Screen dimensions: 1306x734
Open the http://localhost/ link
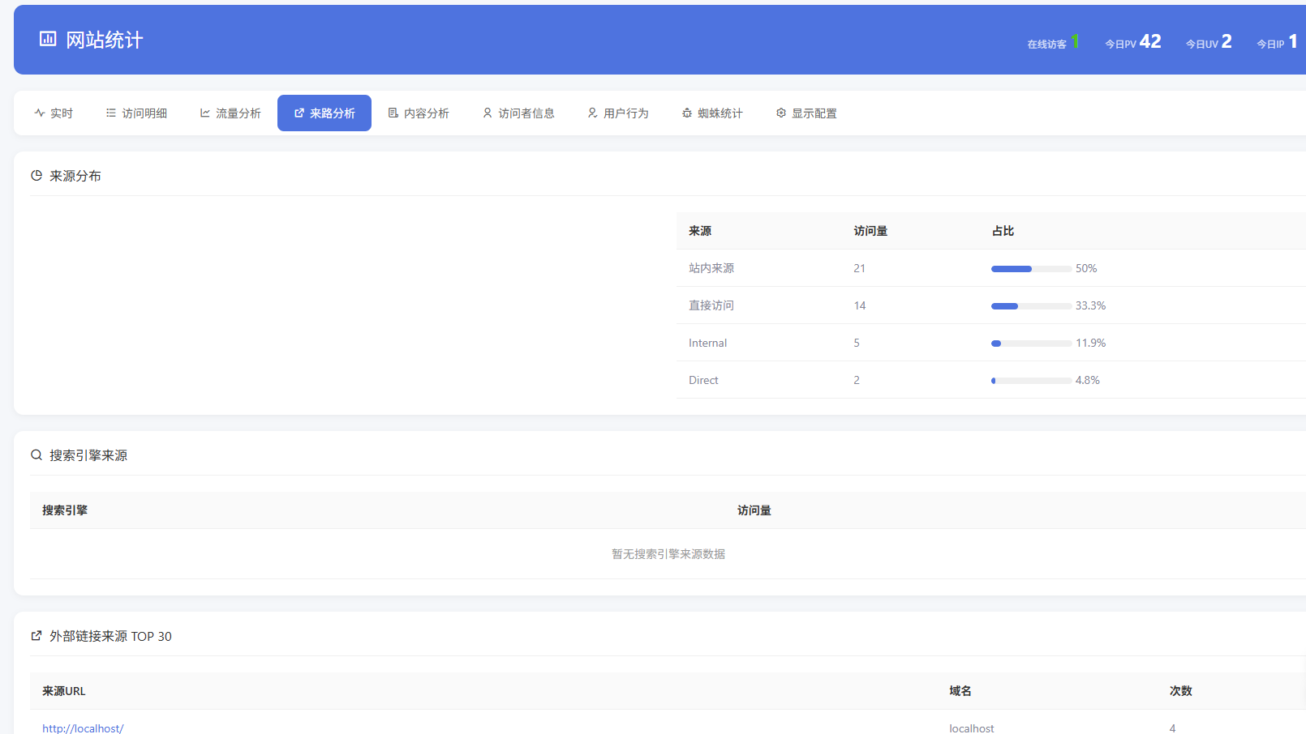[83, 728]
